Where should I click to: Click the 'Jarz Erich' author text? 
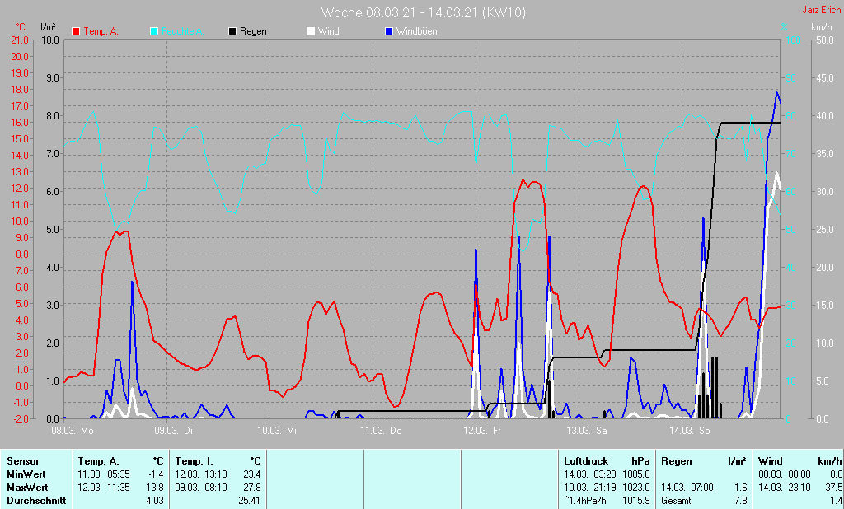click(821, 10)
